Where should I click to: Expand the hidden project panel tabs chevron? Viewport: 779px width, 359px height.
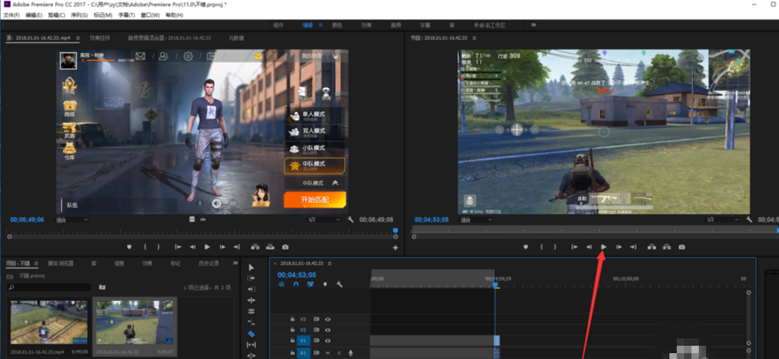click(x=234, y=263)
